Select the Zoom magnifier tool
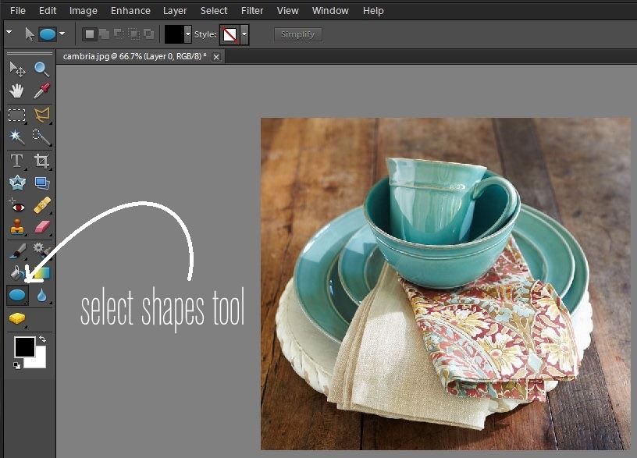Viewport: 637px width, 458px height. pyautogui.click(x=41, y=70)
